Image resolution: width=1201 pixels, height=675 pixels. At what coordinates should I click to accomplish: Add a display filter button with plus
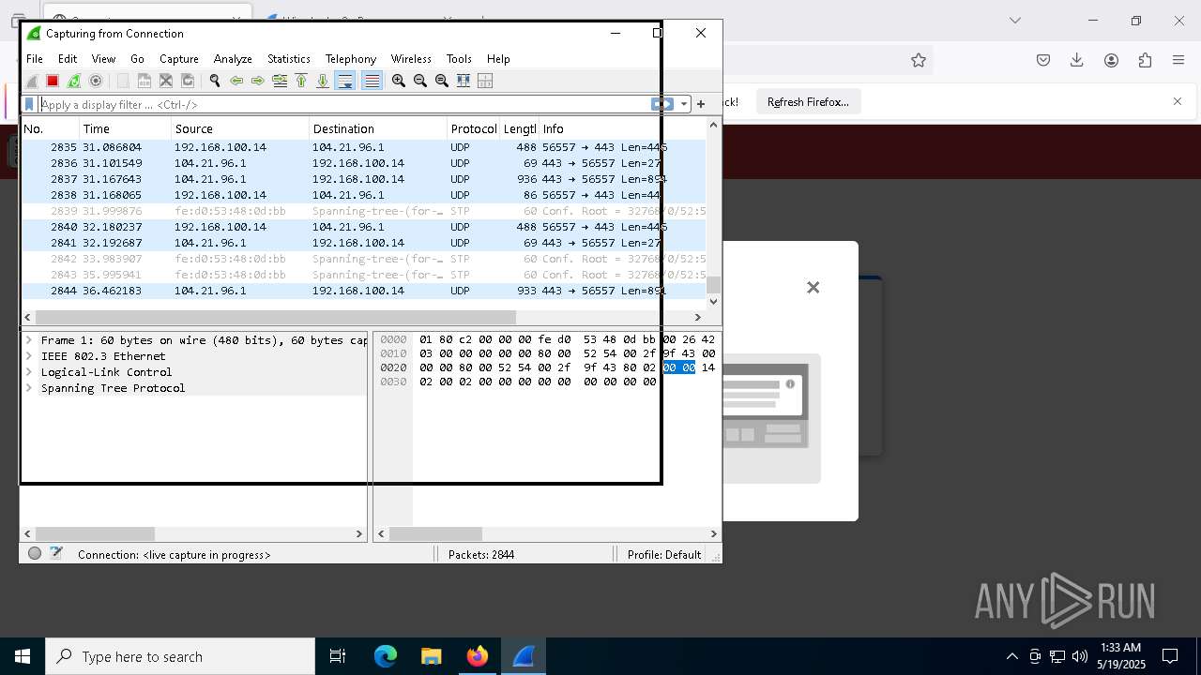(x=701, y=104)
